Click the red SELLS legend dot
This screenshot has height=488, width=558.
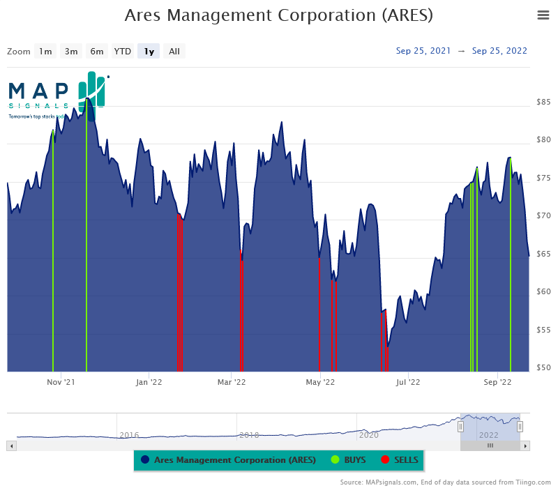pyautogui.click(x=385, y=459)
